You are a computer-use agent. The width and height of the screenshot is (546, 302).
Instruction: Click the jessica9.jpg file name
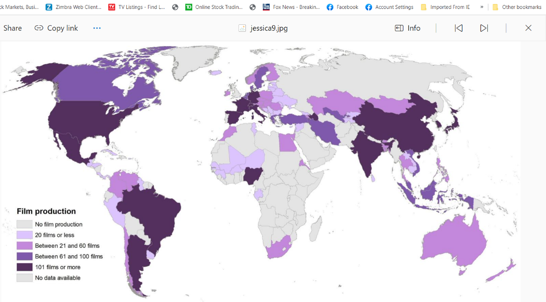point(269,28)
